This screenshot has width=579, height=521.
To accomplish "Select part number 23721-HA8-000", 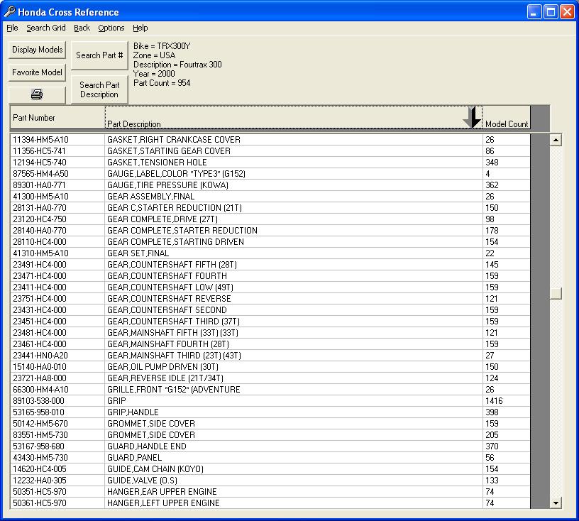I will (x=57, y=378).
